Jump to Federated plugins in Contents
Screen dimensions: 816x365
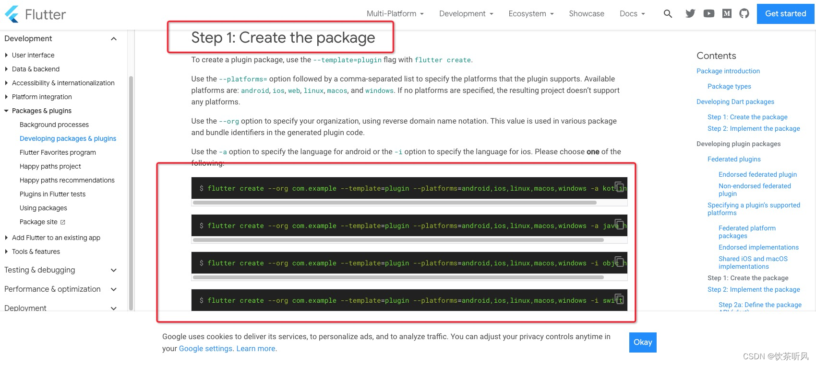(734, 159)
